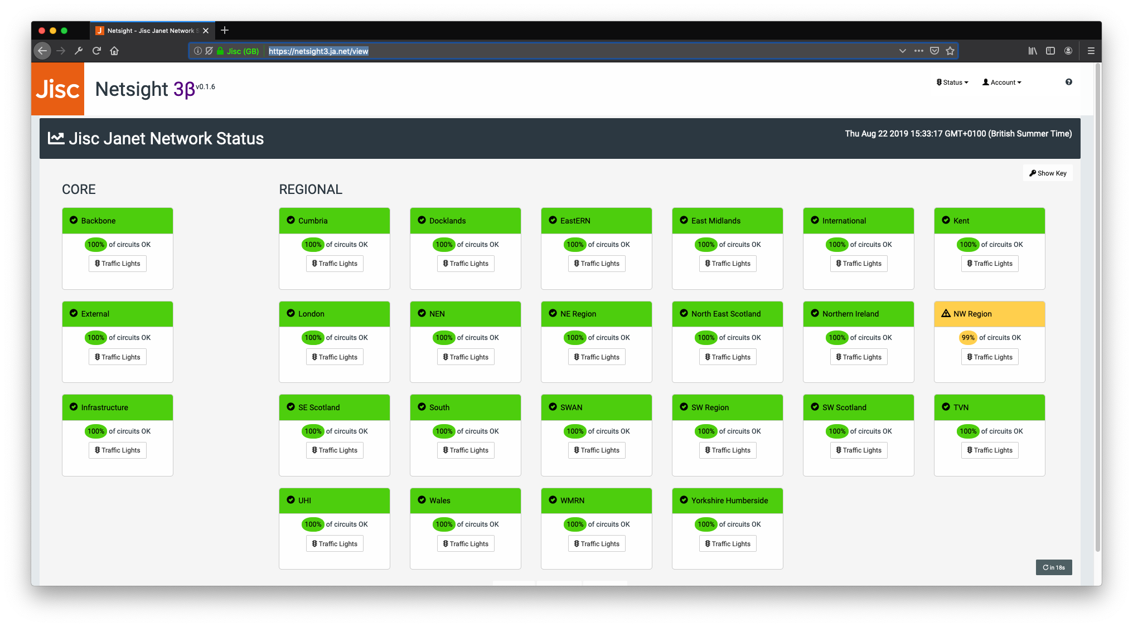Click the refresh countdown 'in 18s' button
The height and width of the screenshot is (627, 1133).
pyautogui.click(x=1053, y=567)
